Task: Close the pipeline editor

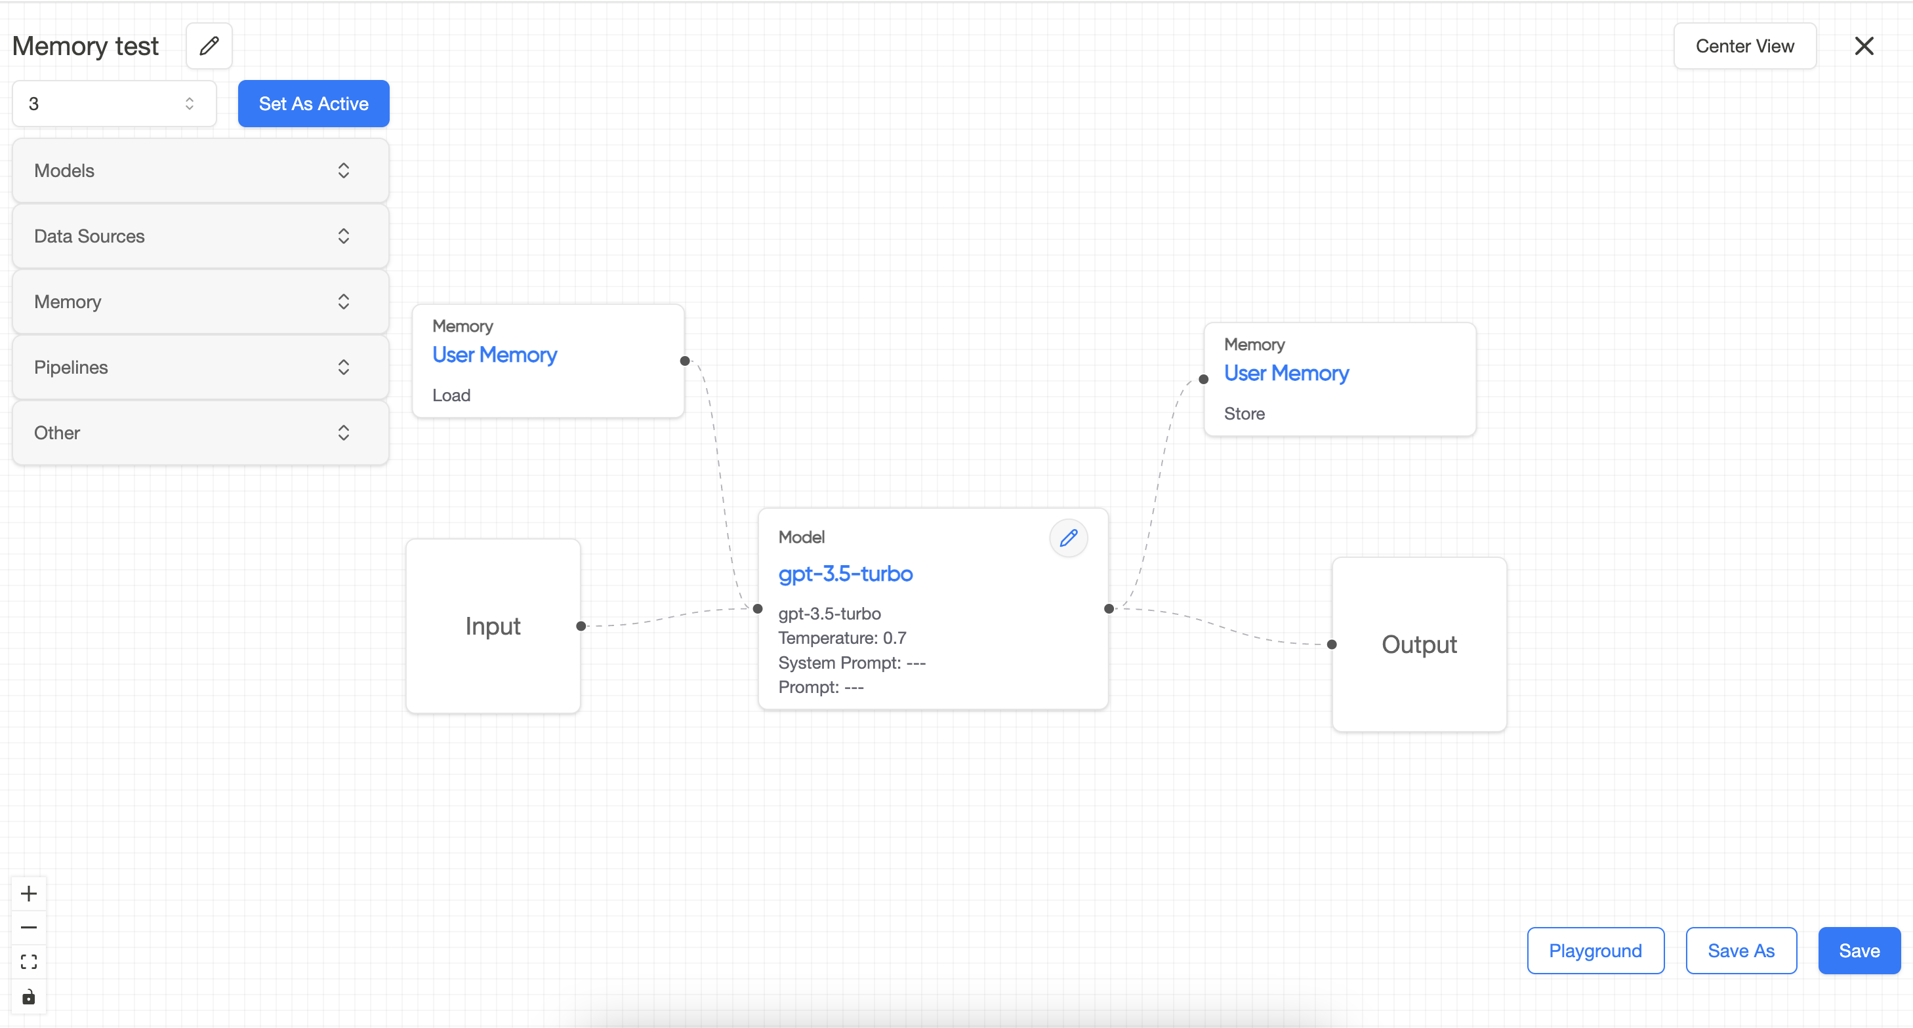Action: (1863, 46)
